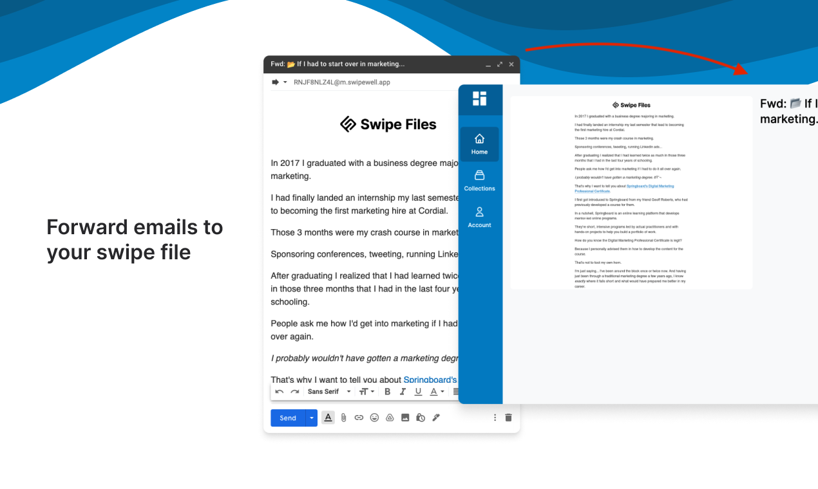Click the Swipewell logo icon
The image size is (818, 489).
click(x=479, y=98)
